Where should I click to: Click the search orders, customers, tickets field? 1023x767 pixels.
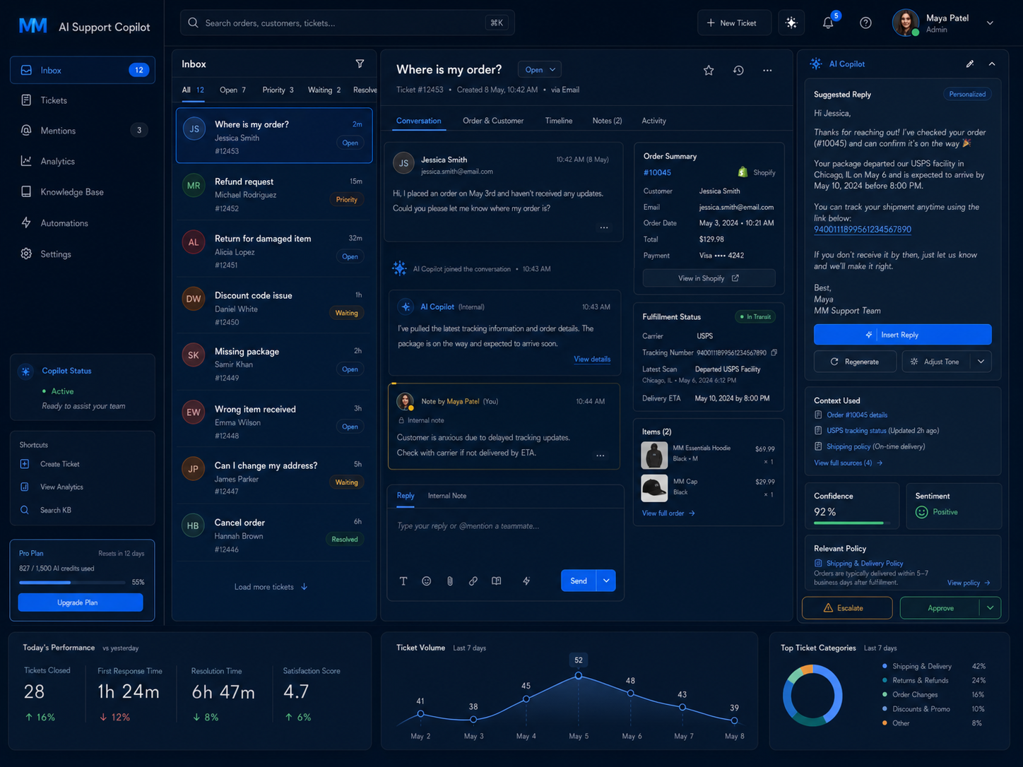347,23
